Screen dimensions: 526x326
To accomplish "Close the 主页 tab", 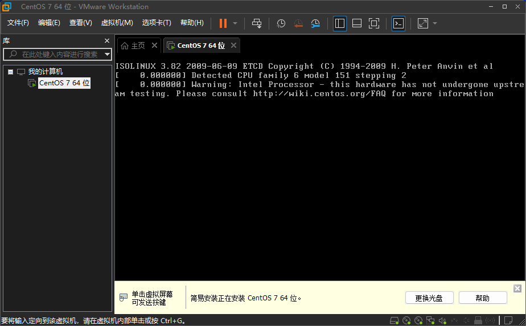I will tap(154, 46).
